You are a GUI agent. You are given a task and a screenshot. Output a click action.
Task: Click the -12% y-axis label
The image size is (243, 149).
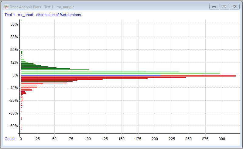tap(13, 88)
